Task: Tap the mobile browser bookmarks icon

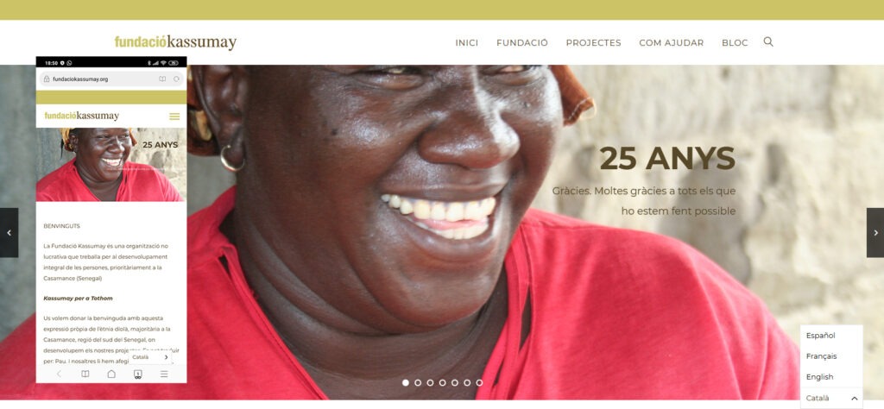Action: tap(85, 374)
